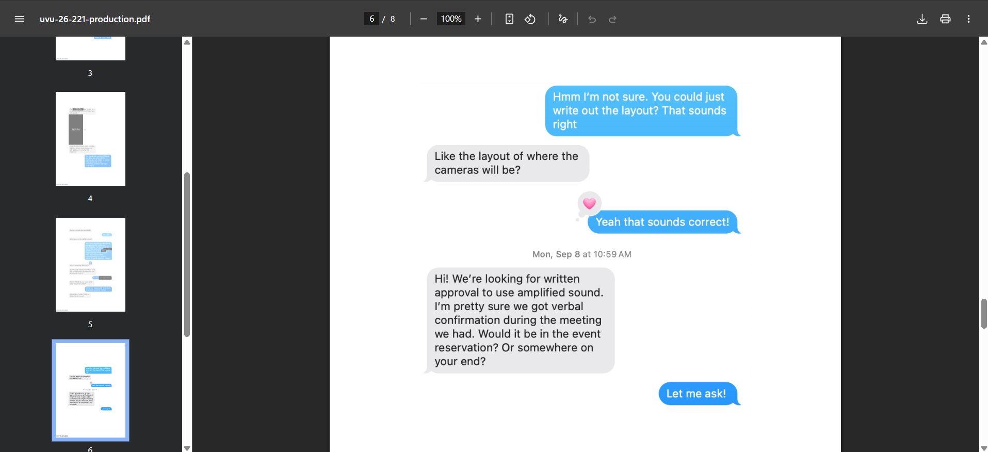Click document scroll up arrow
The image size is (988, 452).
[x=984, y=42]
